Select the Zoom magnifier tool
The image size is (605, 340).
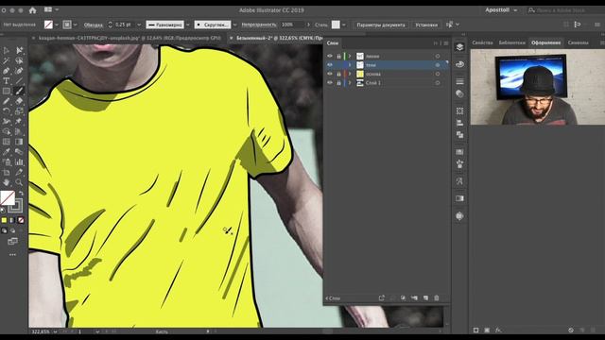(x=19, y=182)
